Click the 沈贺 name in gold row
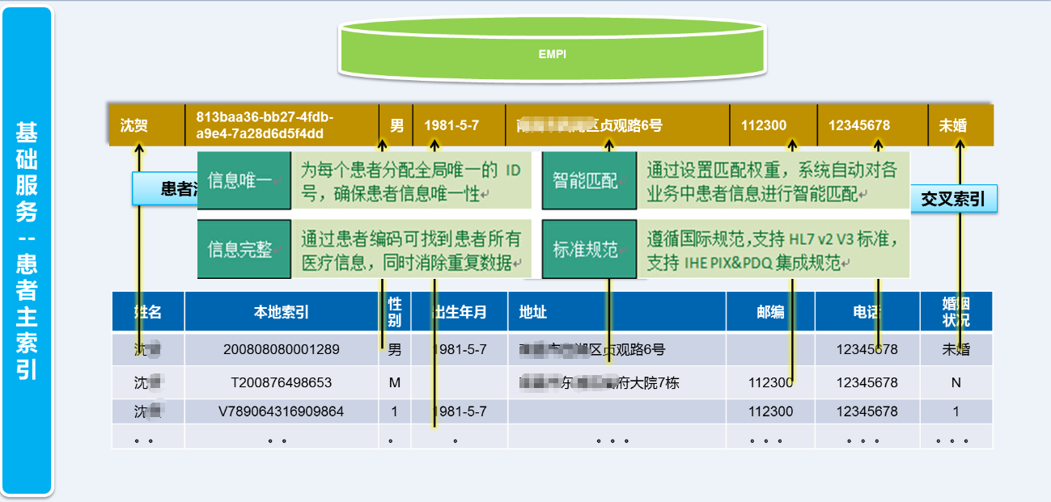Screen dimensions: 1051x502 coord(134,125)
